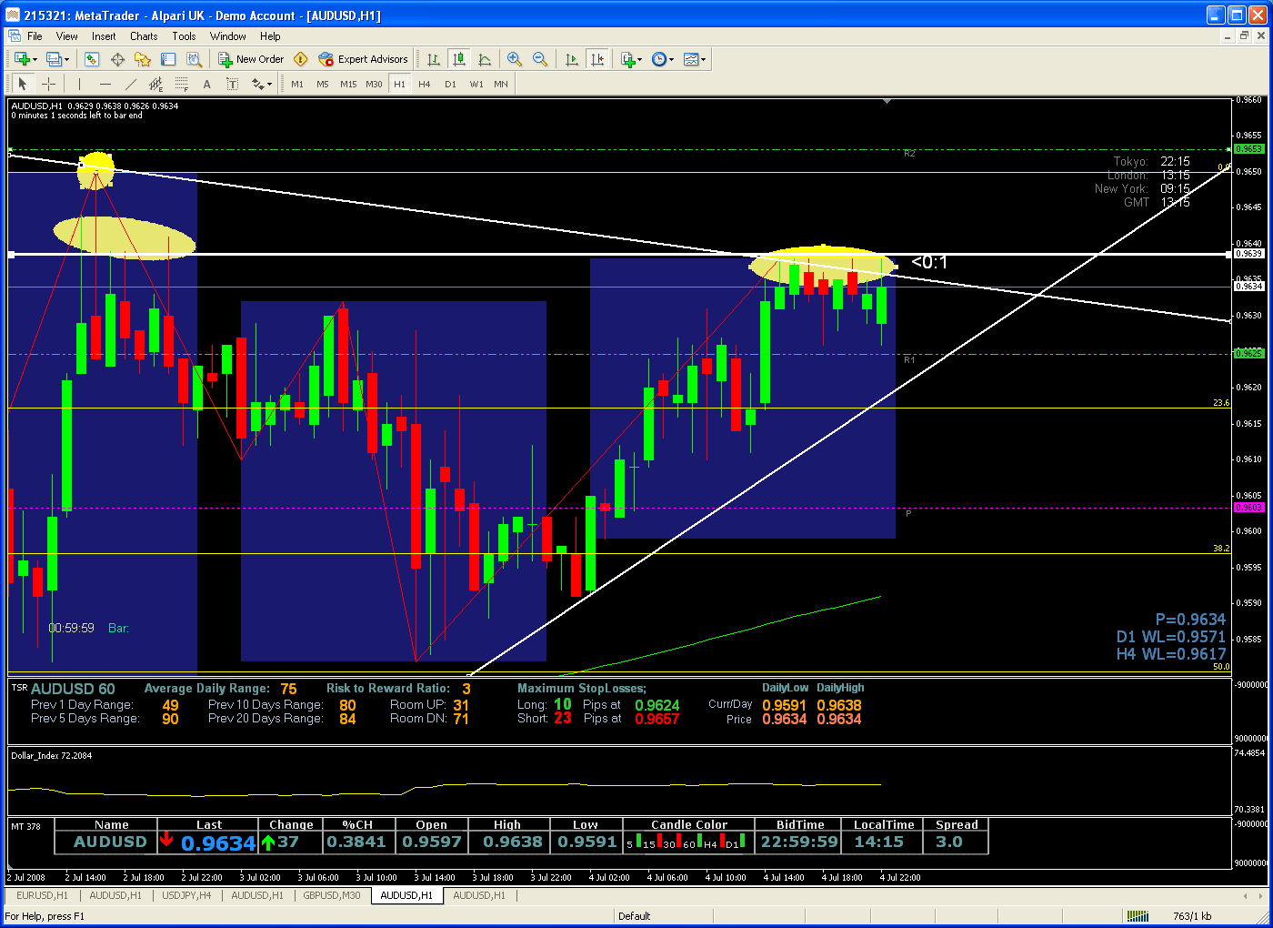Select the text 'A' tool
Viewport: 1273px width, 928px height.
click(x=206, y=84)
